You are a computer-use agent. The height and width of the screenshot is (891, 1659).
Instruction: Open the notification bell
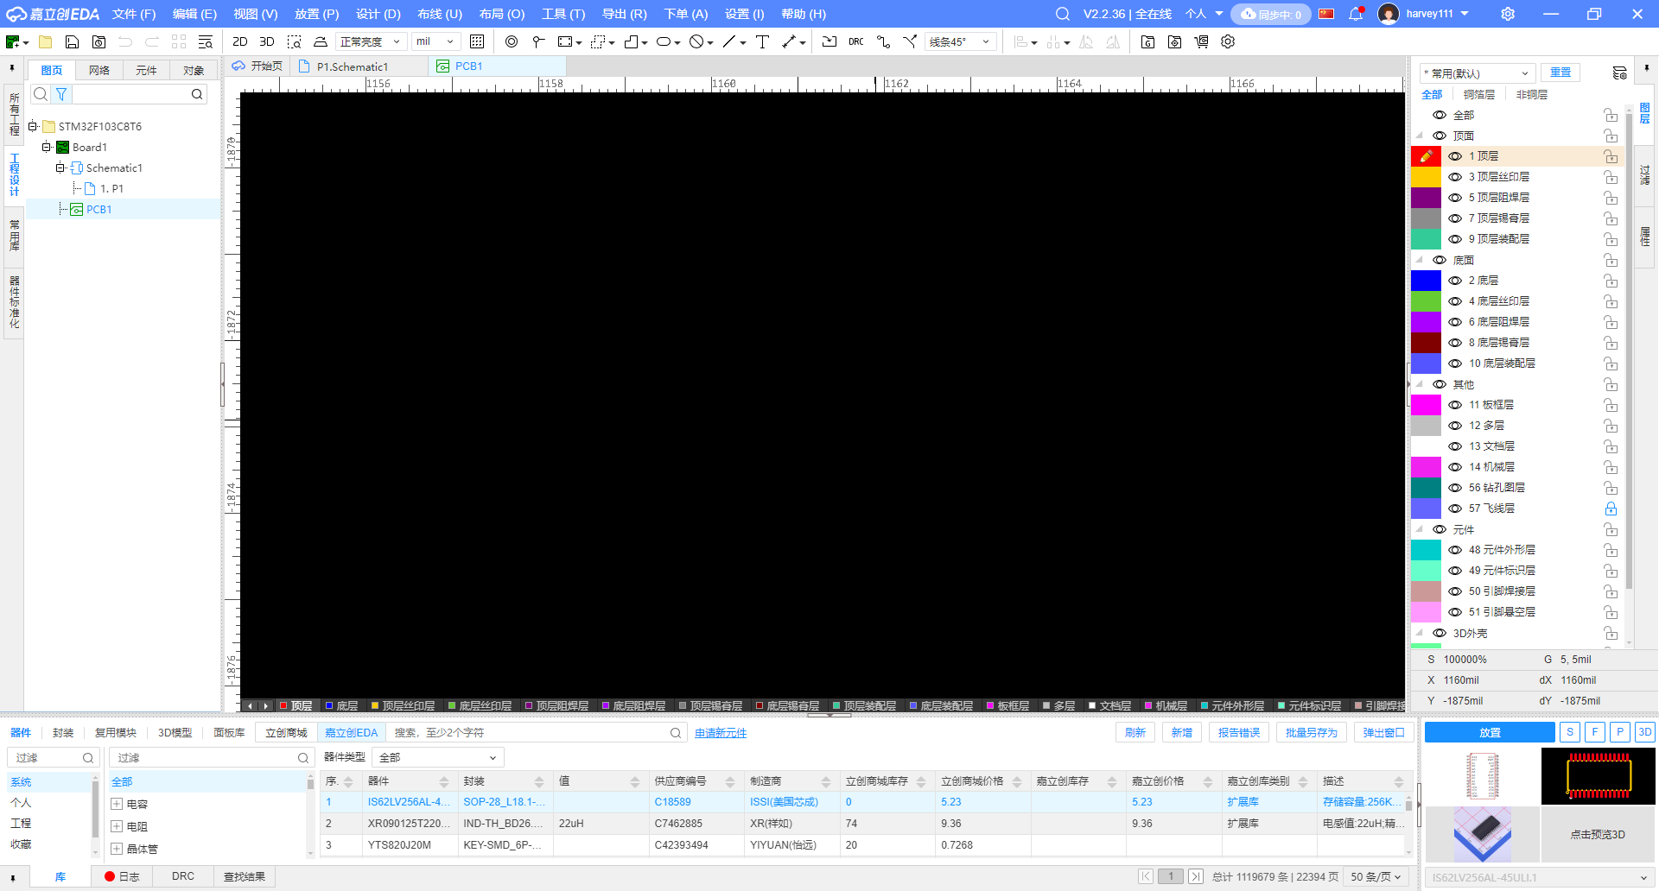click(x=1356, y=14)
